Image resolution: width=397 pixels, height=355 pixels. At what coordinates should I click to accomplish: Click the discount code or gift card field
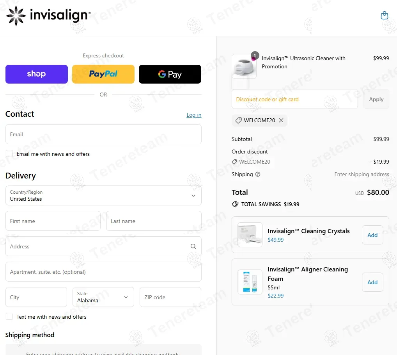point(294,99)
